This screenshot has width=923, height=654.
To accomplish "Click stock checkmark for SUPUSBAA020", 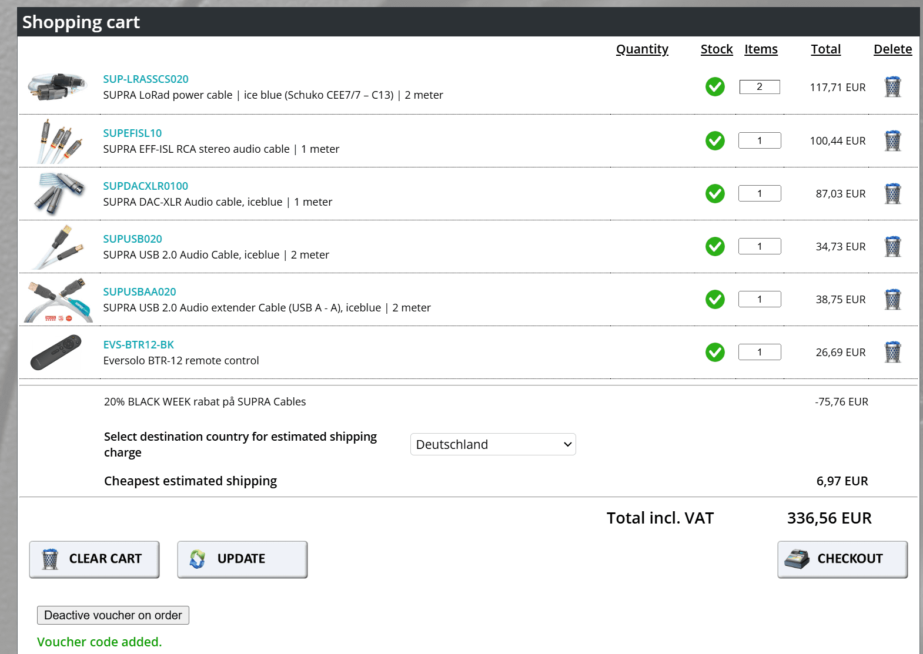I will 715,300.
